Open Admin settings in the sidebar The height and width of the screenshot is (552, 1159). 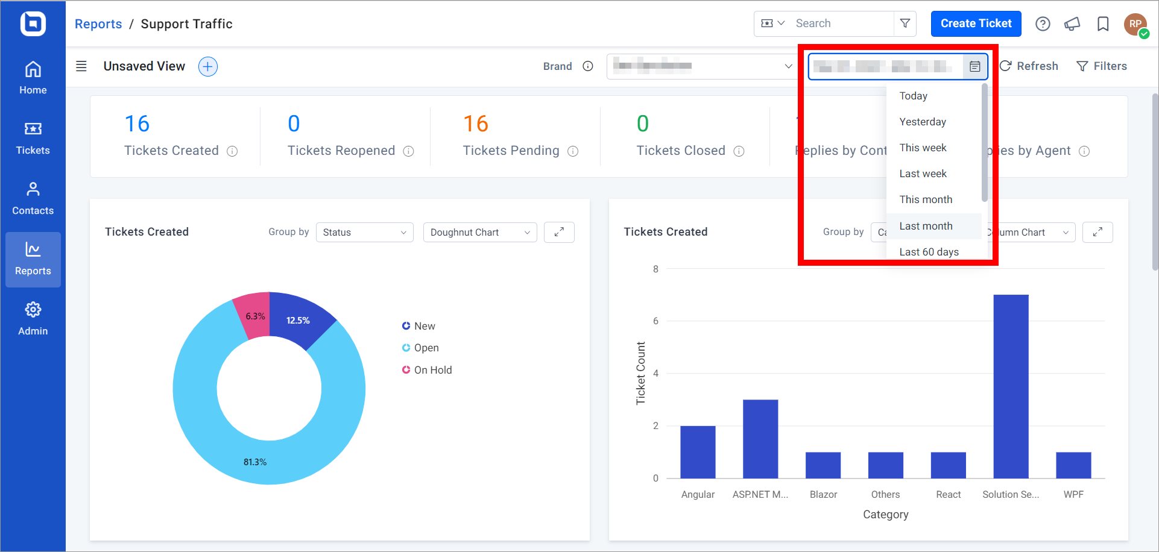pyautogui.click(x=33, y=319)
